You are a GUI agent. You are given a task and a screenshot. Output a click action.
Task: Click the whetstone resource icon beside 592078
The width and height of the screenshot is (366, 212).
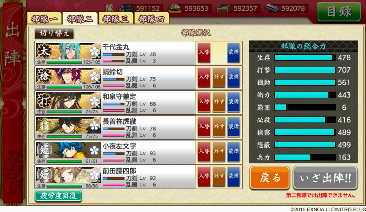click(x=272, y=8)
